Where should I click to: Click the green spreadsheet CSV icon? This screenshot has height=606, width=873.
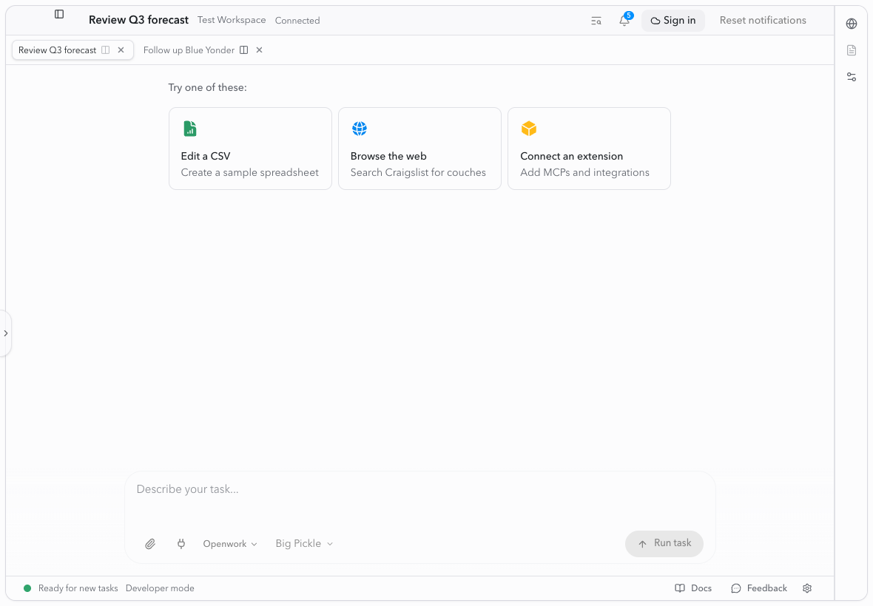(190, 129)
